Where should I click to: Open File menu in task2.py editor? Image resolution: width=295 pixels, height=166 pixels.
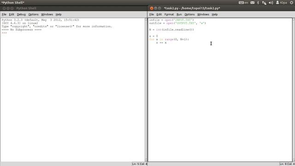pos(152,14)
